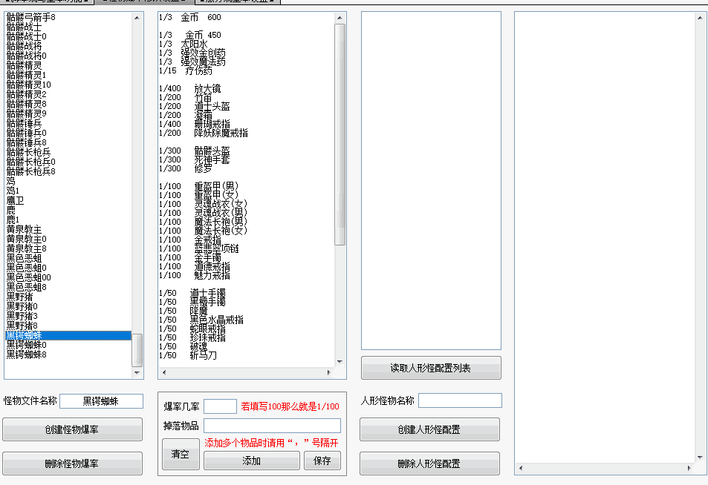
Task: Click the 1/300 骷髅头盔 line
Action: [x=194, y=151]
